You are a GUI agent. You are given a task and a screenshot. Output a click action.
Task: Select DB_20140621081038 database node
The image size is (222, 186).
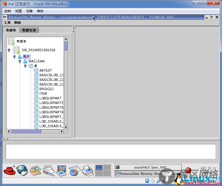tap(39, 50)
